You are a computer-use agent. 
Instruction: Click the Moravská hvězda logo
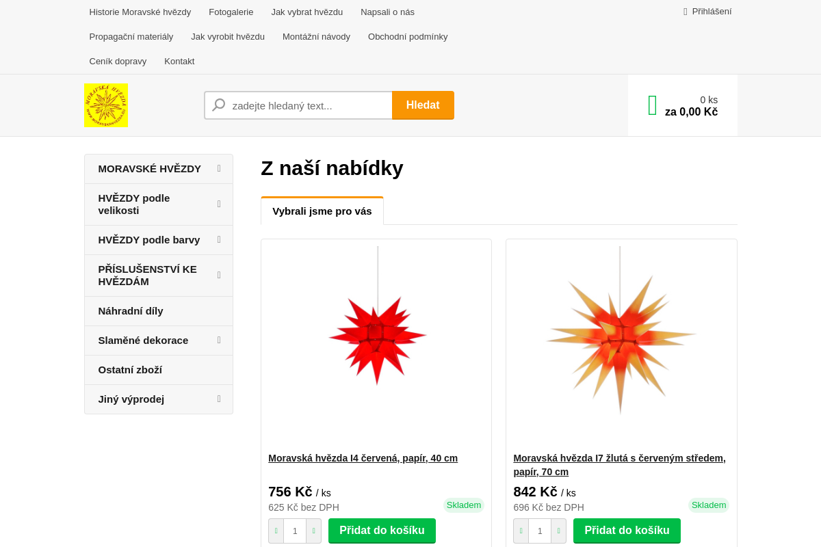pyautogui.click(x=106, y=105)
